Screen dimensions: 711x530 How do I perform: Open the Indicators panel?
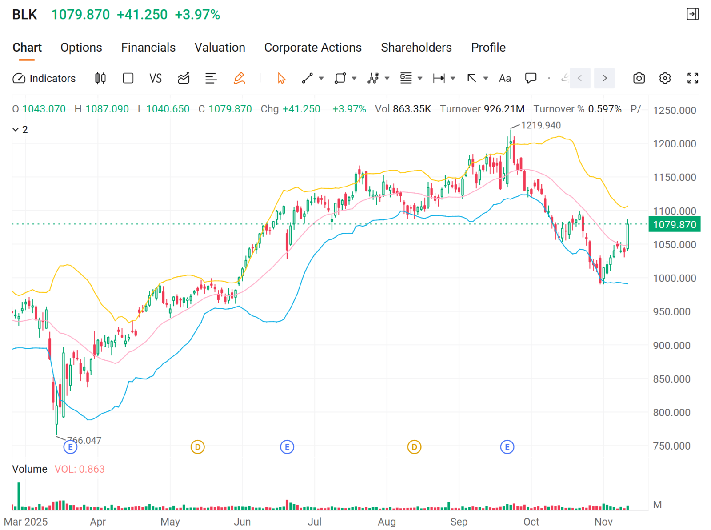[44, 78]
